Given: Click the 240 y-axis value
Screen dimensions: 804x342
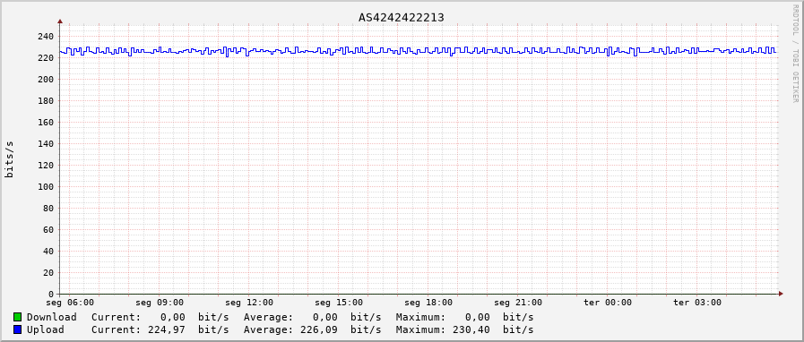Looking at the screenshot, I should click(x=46, y=37).
